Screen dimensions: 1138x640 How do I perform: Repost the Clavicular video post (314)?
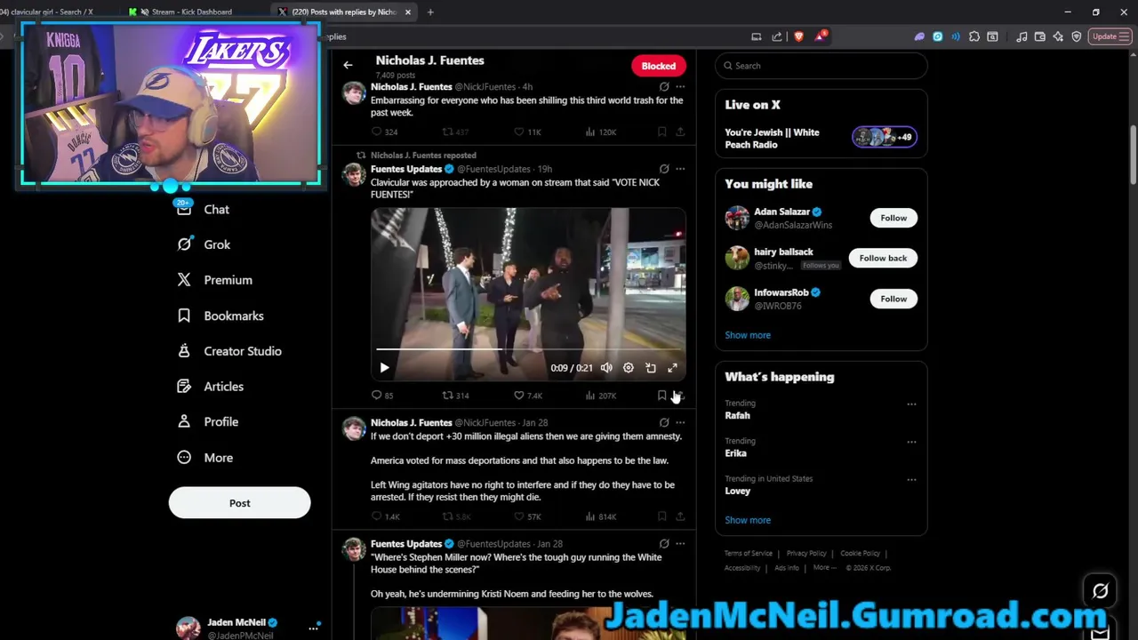pyautogui.click(x=455, y=396)
